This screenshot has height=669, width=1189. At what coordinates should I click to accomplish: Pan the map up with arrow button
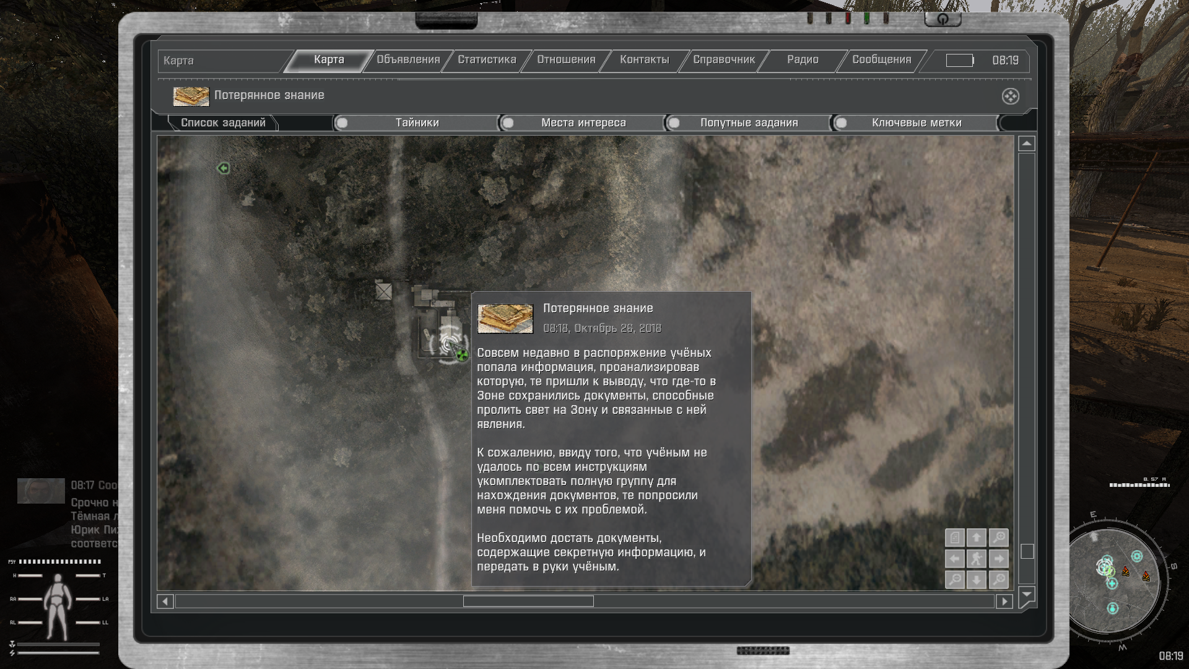[977, 538]
